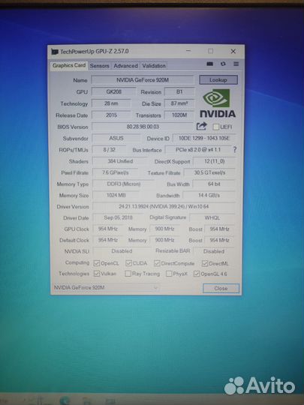Open the GPU selection dropdown at bottom
The image size is (304, 405).
(x=106, y=287)
